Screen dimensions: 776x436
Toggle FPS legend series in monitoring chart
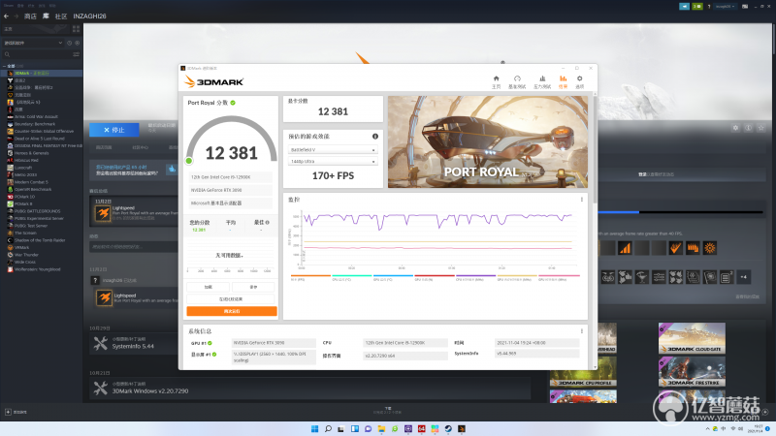pyautogui.click(x=310, y=277)
